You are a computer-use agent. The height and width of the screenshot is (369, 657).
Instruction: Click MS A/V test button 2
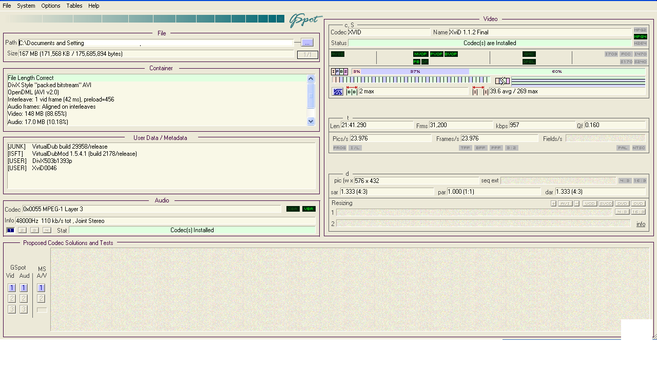pos(41,298)
